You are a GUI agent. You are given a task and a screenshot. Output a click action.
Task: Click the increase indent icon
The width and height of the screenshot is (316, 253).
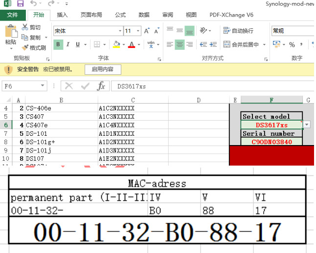pyautogui.click(x=213, y=44)
